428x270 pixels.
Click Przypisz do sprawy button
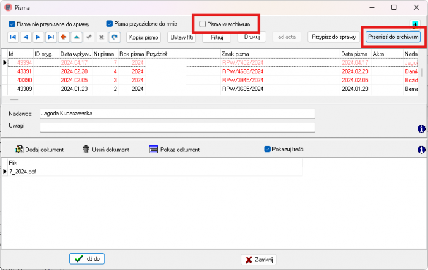click(334, 37)
